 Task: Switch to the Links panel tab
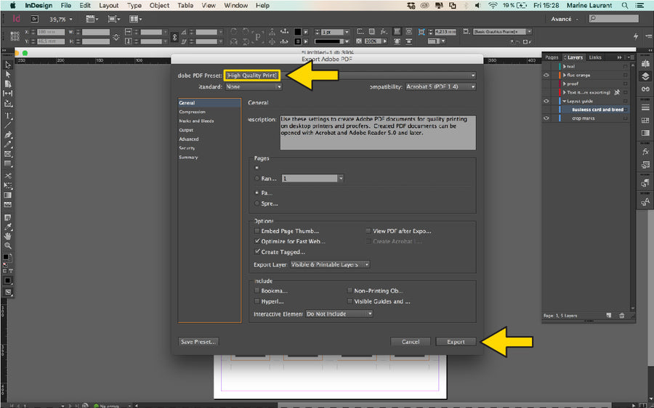pyautogui.click(x=595, y=57)
